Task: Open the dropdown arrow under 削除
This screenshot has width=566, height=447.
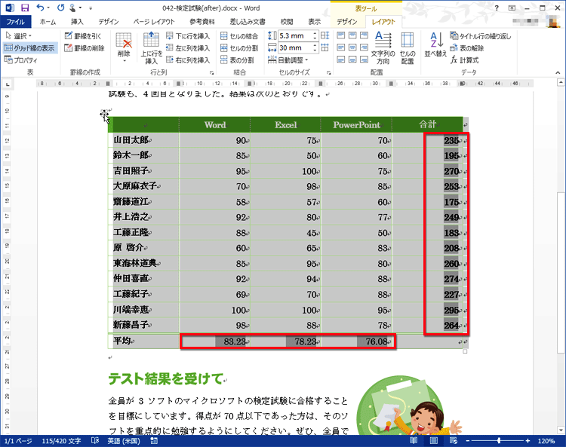Action: 124,61
